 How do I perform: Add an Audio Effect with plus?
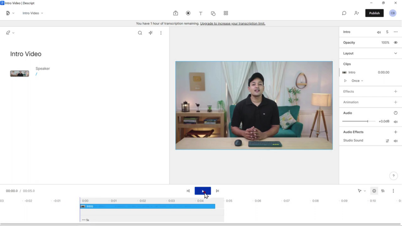(x=396, y=132)
